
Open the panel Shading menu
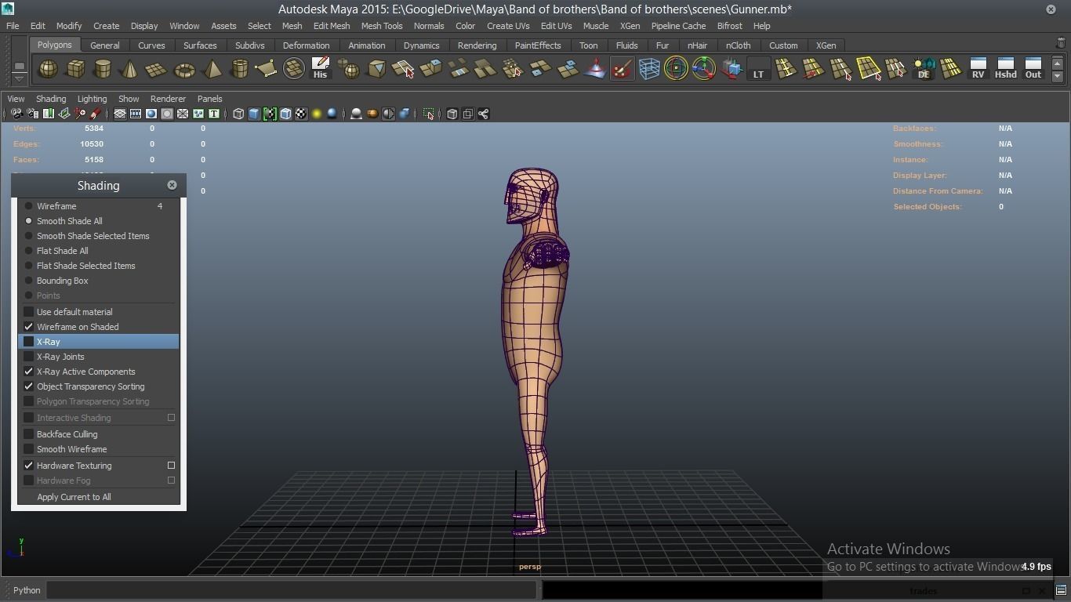click(x=51, y=99)
